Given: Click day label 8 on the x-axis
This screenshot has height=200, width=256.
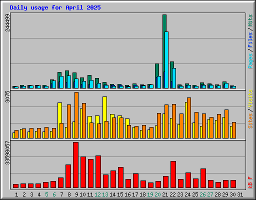Looking at the screenshot, I should (x=69, y=194).
